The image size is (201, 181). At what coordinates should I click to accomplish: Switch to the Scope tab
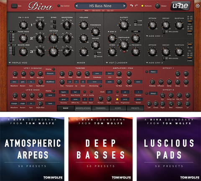tap(118, 108)
